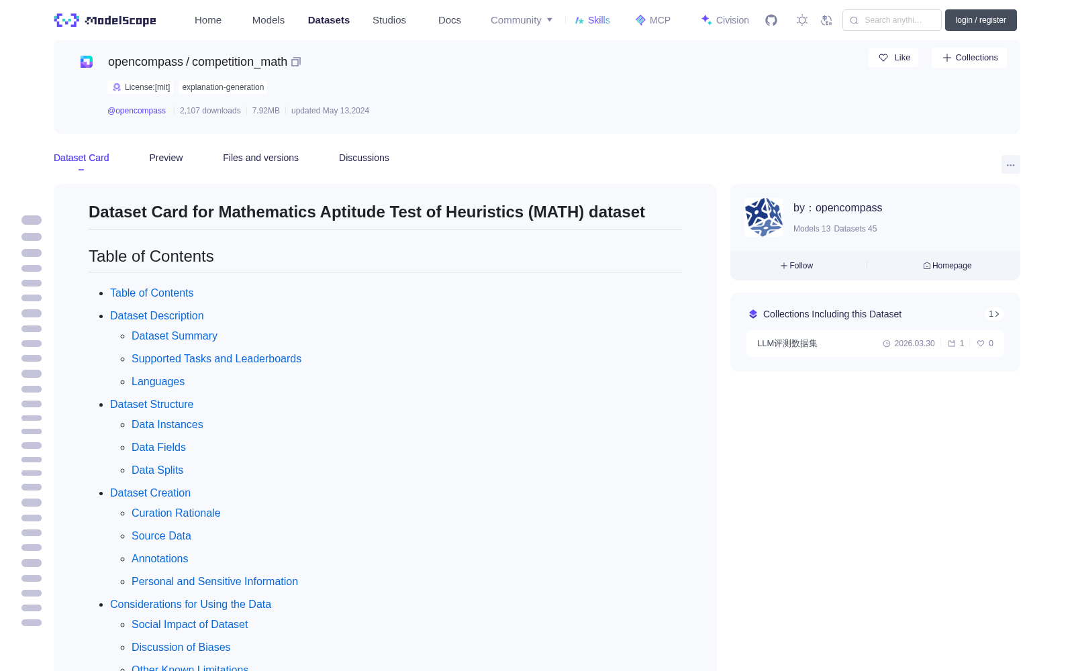This screenshot has height=671, width=1074.
Task: Expand the Community dropdown menu
Action: [x=522, y=20]
